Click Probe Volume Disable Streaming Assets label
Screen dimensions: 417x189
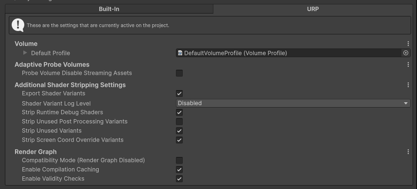tap(77, 73)
